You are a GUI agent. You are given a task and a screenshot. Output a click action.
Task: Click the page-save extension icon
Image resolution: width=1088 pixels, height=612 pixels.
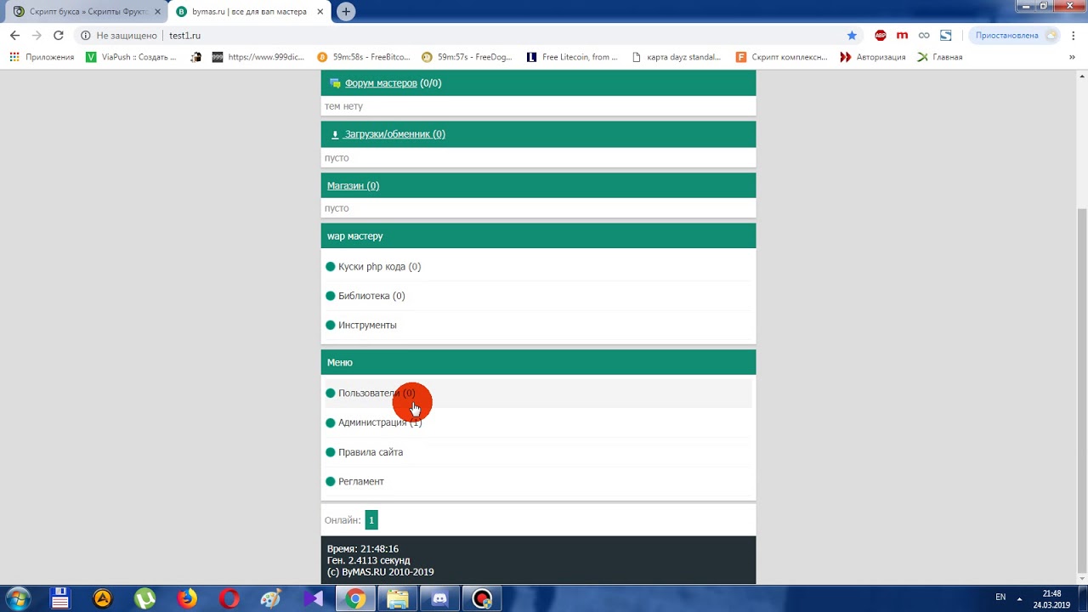[x=946, y=36]
